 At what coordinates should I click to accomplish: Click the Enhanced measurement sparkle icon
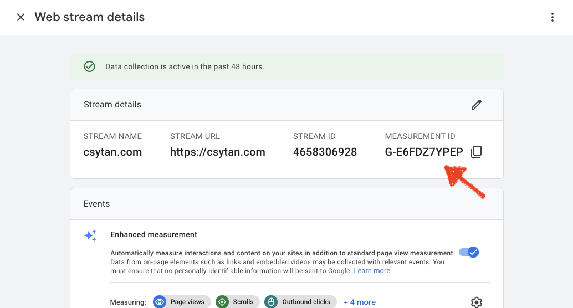[91, 235]
